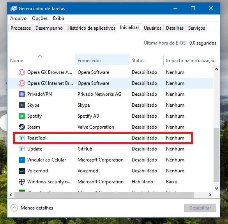Click Desabilitado status in Skype row
Screen dimensions: 228x224
click(x=144, y=105)
